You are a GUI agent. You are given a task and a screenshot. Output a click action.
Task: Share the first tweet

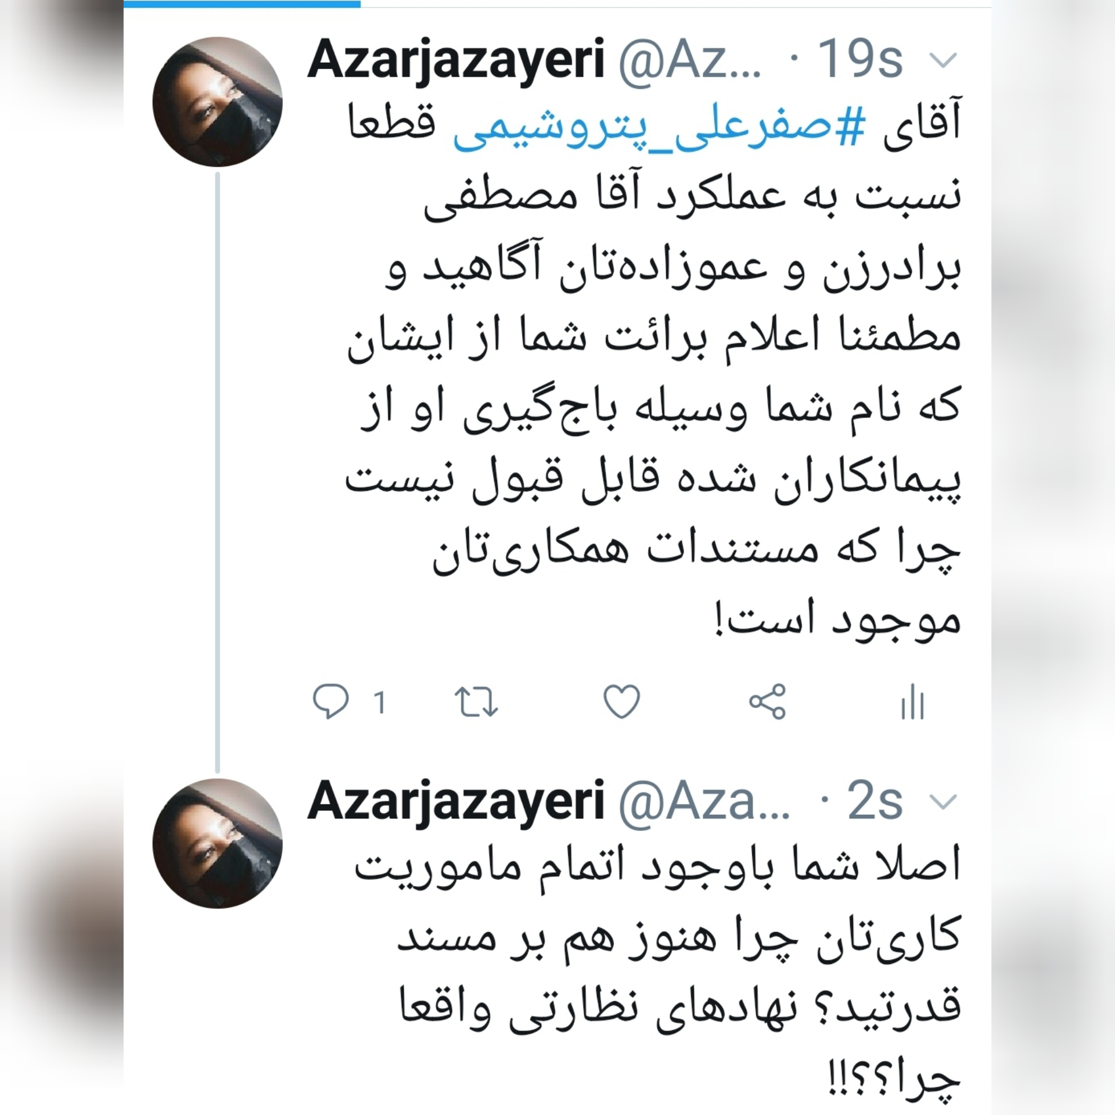click(768, 702)
